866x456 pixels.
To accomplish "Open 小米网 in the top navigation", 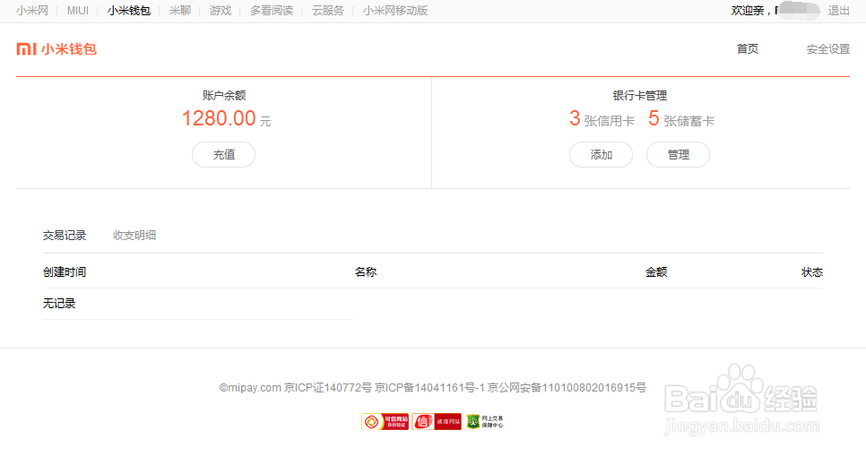I will 32,11.
